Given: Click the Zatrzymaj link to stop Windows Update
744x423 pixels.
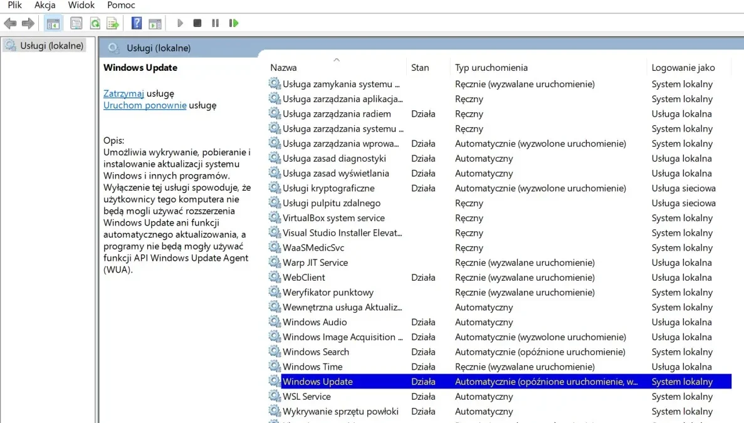Looking at the screenshot, I should 123,93.
